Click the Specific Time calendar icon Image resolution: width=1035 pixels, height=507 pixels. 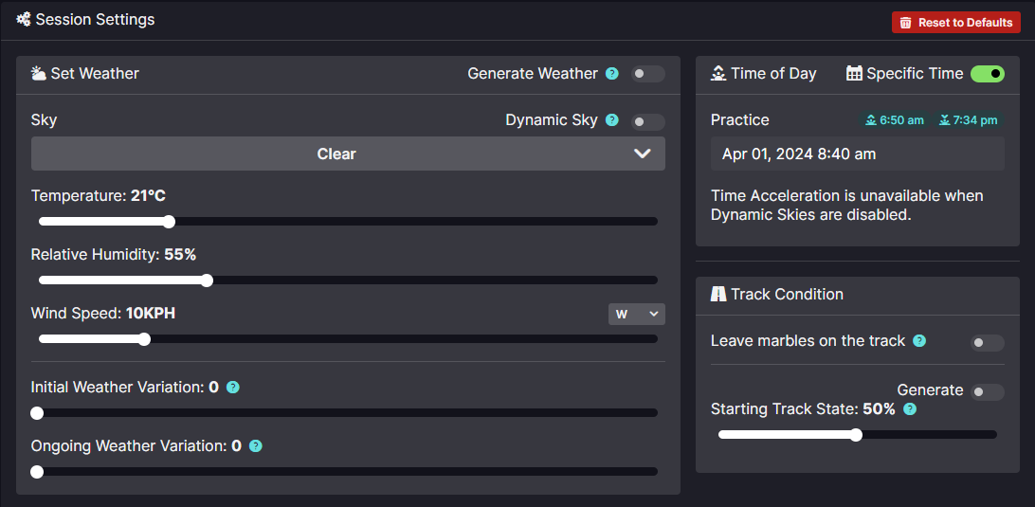854,73
